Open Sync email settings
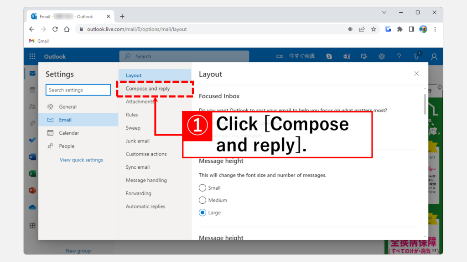 (x=155, y=167)
